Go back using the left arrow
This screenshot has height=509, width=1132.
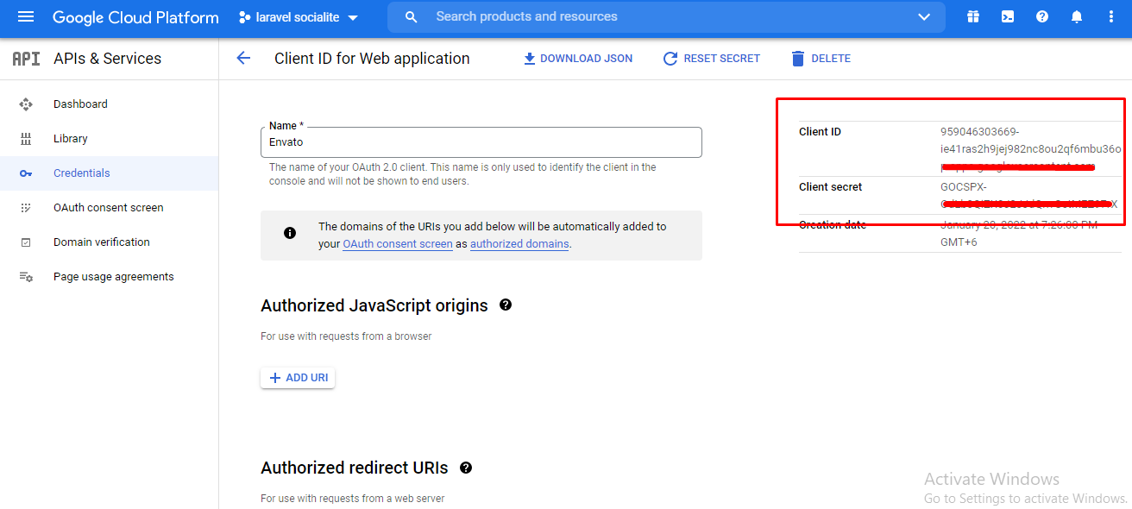pyautogui.click(x=243, y=59)
